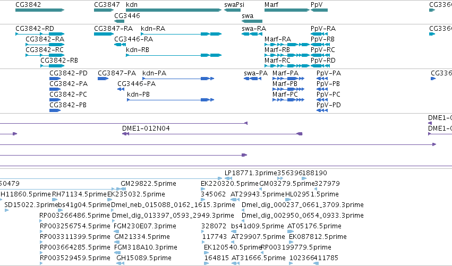Click the Marf-RA transcript label

pos(278,39)
